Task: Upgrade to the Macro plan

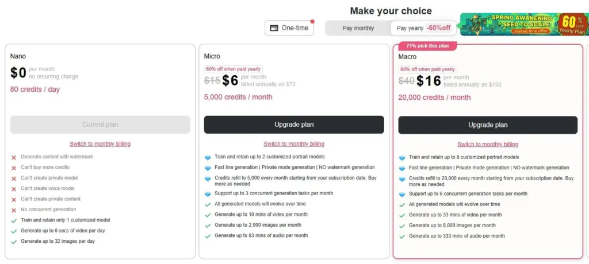Action: pyautogui.click(x=488, y=125)
